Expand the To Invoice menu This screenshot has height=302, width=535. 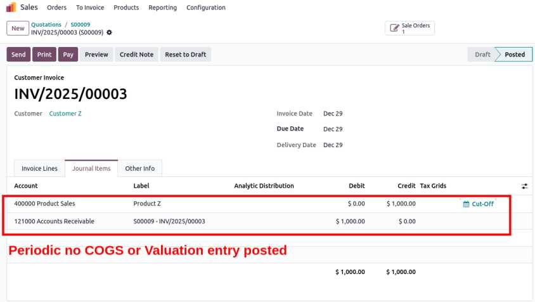[x=90, y=8]
